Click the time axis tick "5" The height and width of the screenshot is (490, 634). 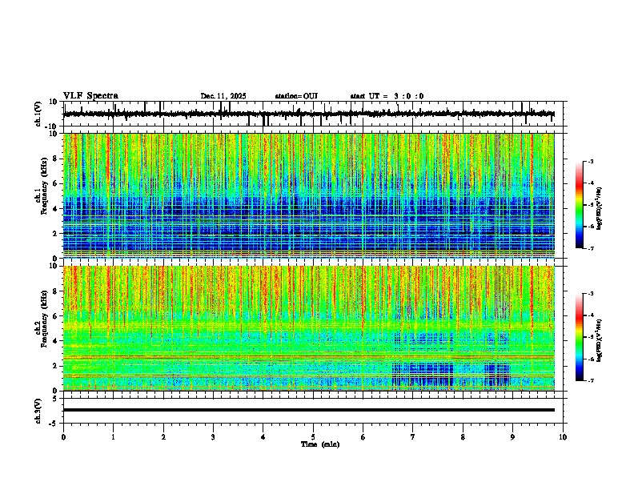tap(313, 437)
